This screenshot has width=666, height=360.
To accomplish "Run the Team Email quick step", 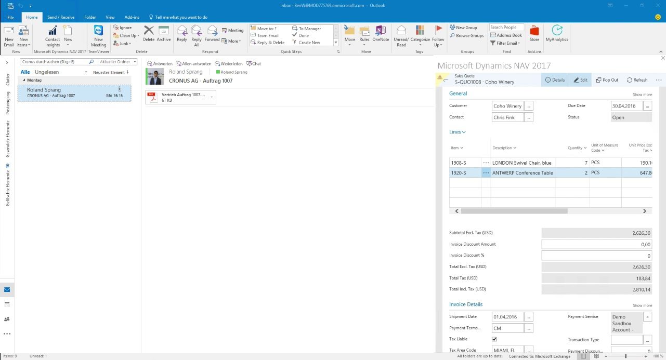I will [265, 35].
